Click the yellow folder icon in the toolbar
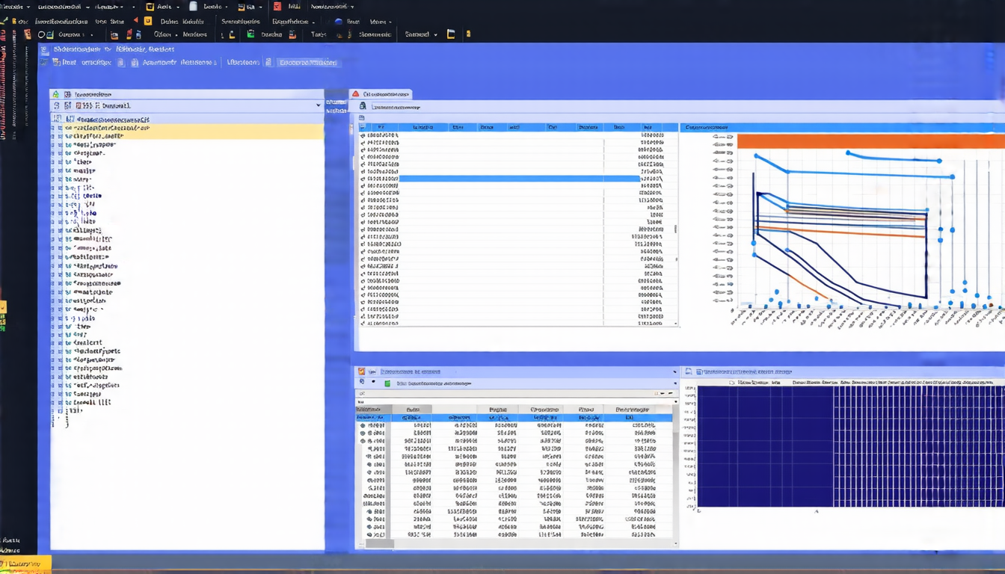 click(451, 34)
